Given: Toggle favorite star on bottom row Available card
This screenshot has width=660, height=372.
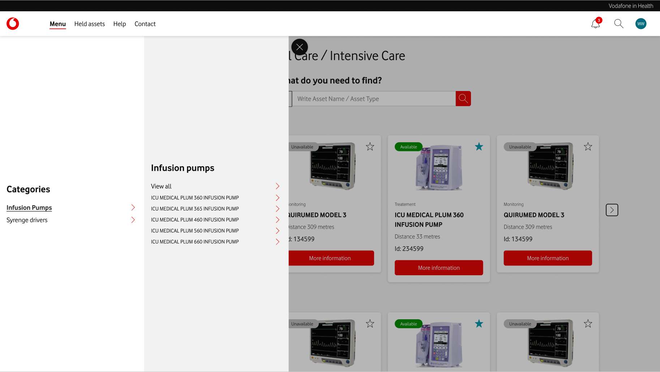Looking at the screenshot, I should (479, 324).
